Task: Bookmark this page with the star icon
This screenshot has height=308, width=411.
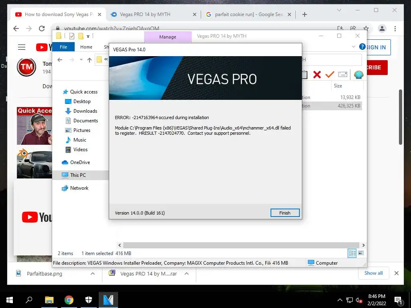Action: (366, 28)
